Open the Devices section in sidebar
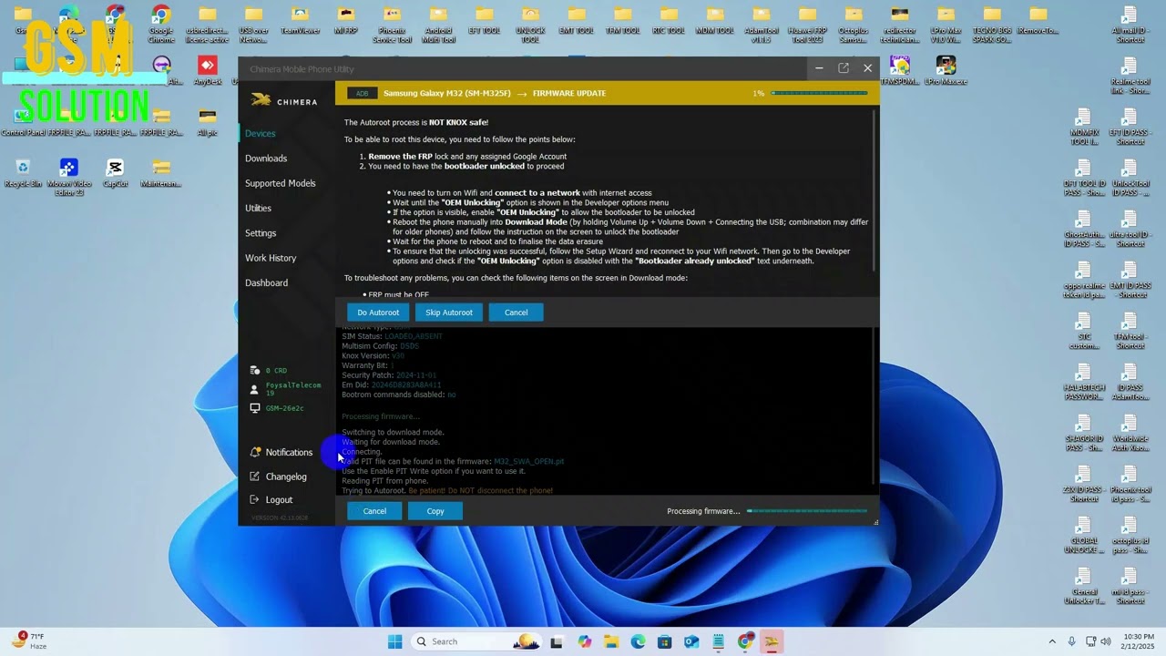1166x656 pixels. [260, 134]
